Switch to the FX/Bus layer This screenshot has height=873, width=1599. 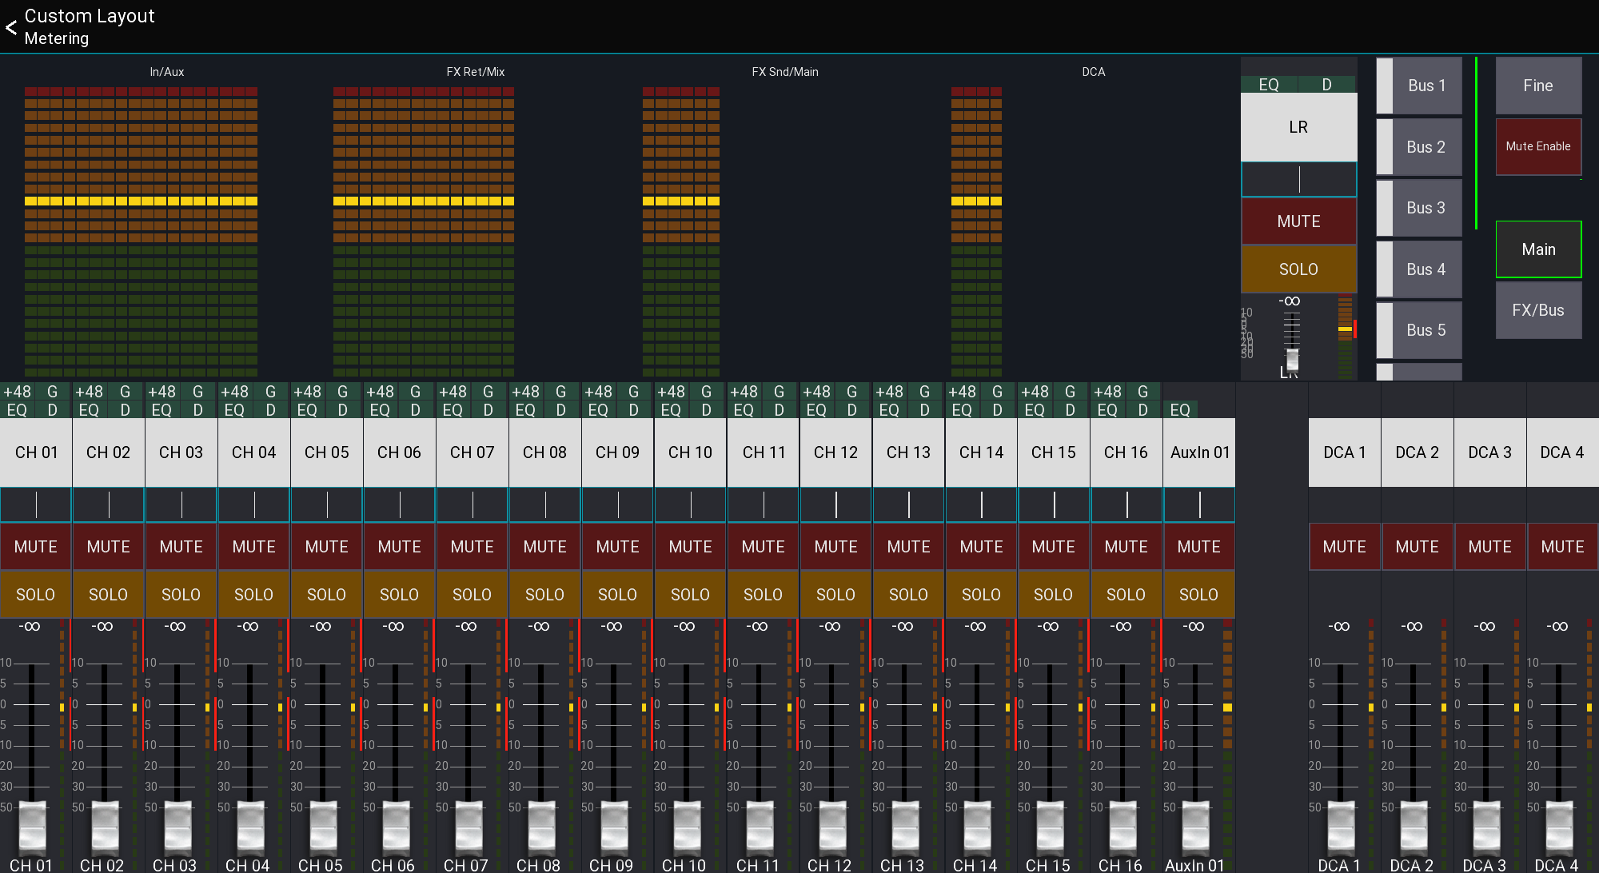coord(1538,310)
